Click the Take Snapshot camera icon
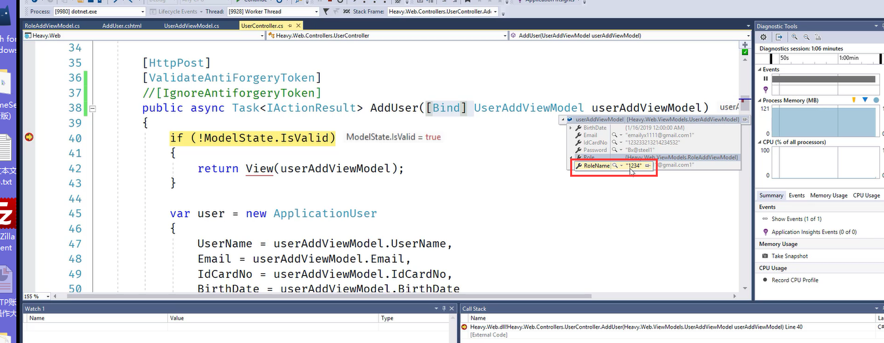 [x=766, y=256]
